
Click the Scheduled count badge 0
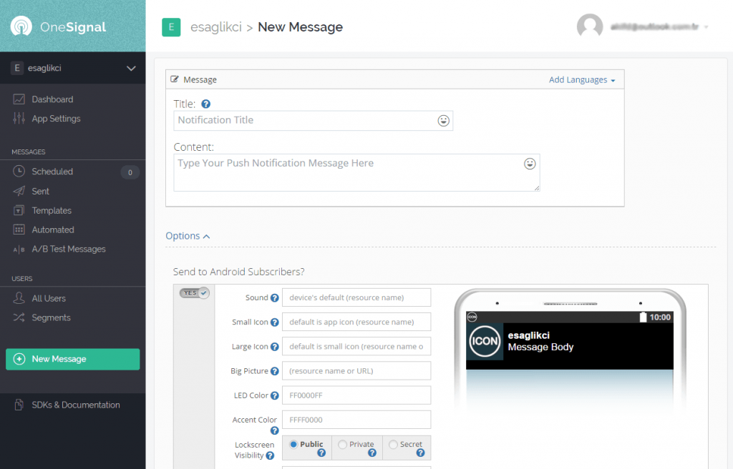[x=130, y=172]
